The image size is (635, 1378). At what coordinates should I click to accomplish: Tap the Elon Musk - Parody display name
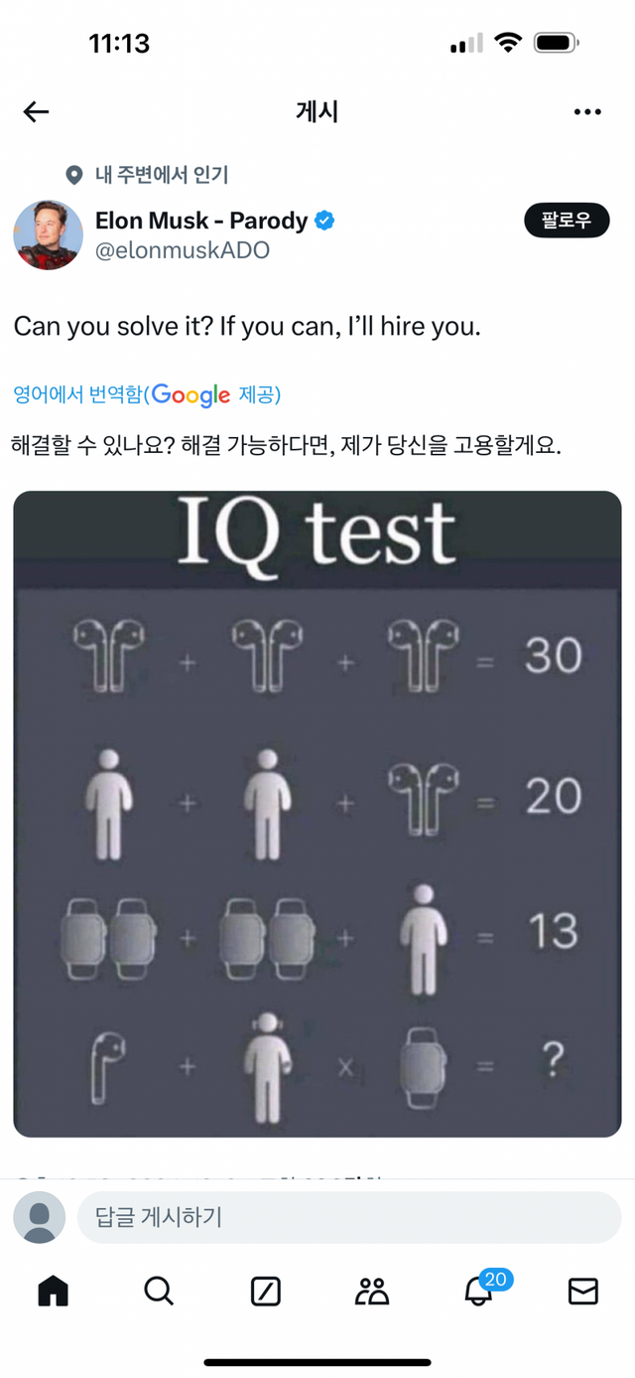coord(201,221)
